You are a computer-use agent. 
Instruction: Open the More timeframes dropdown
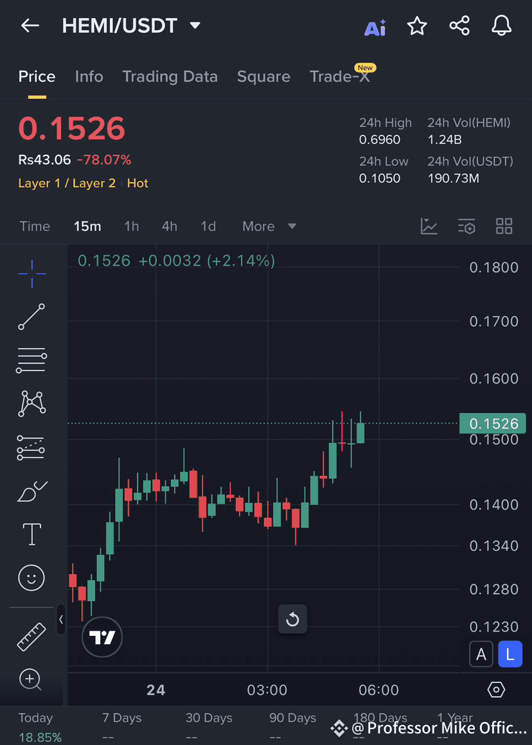coord(268,226)
